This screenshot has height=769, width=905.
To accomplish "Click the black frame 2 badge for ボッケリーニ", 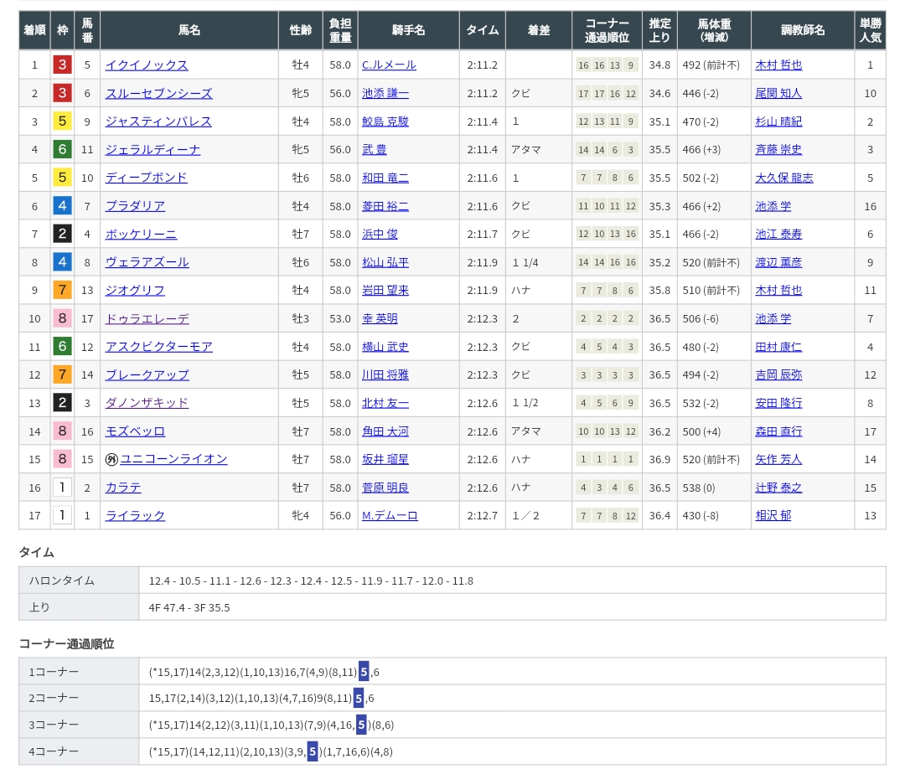I will (62, 234).
